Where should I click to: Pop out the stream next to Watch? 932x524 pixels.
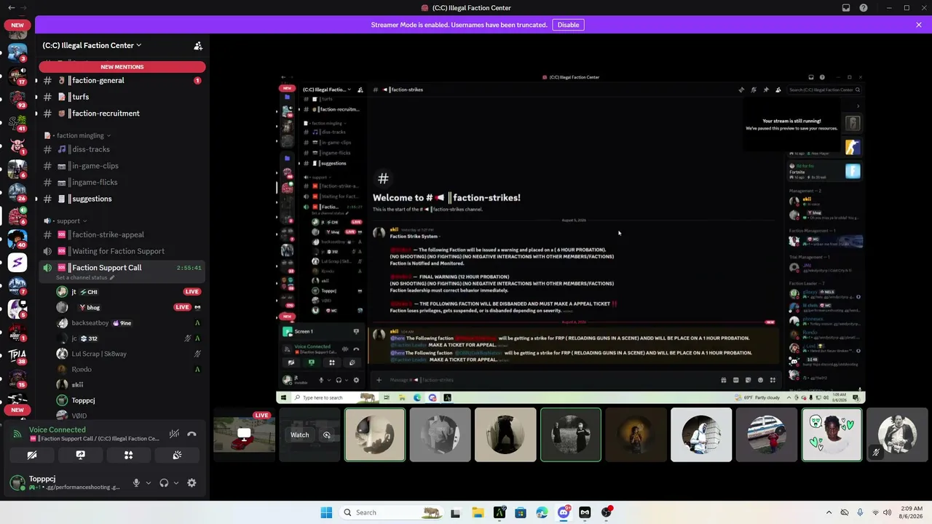(327, 435)
